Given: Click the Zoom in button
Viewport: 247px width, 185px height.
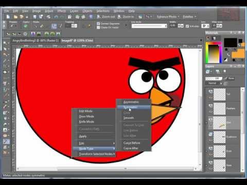Looking at the screenshot, I should tap(126, 16).
